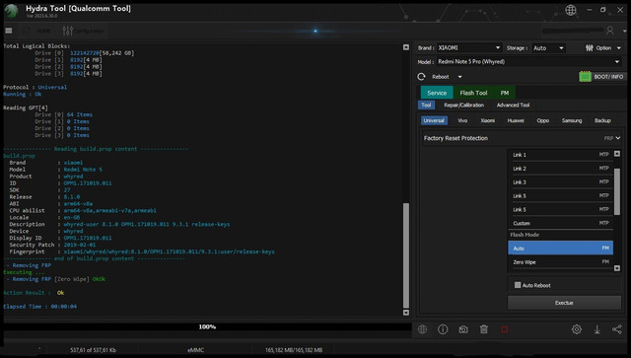Click the Execute button
This screenshot has width=631, height=358.
(x=564, y=303)
